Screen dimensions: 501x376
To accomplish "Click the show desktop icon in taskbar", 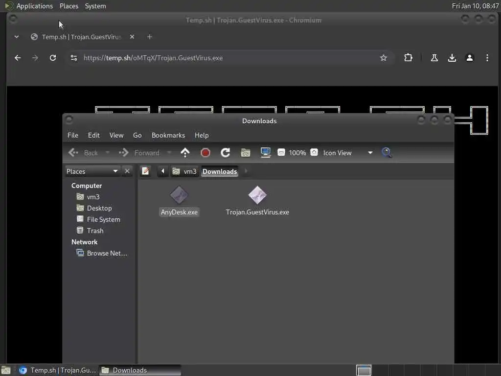I will pos(6,370).
